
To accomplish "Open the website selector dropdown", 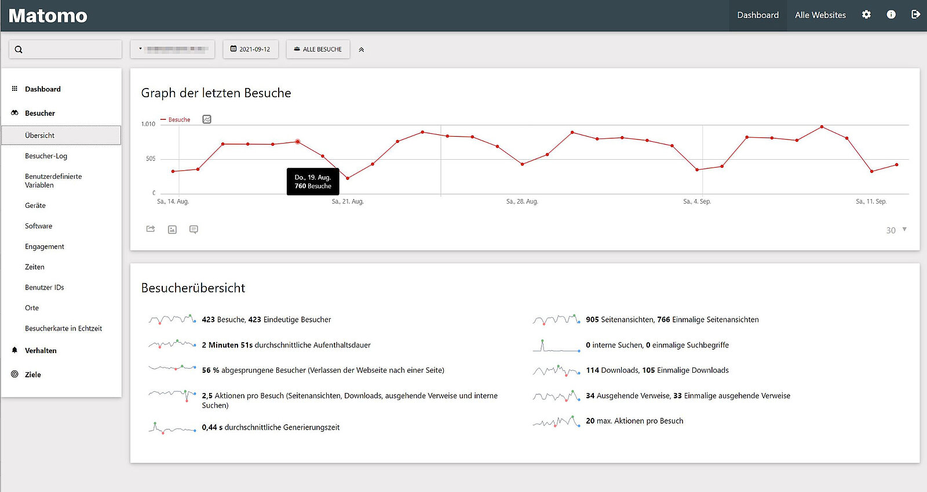I will click(173, 49).
